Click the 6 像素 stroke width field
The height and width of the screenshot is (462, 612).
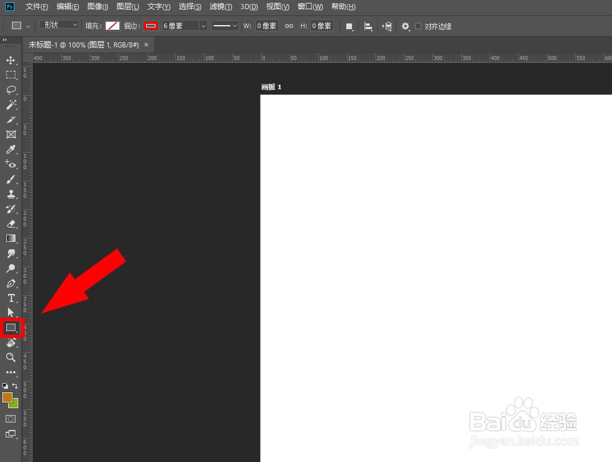coord(181,26)
